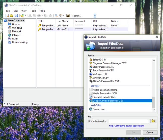The width and height of the screenshot is (163, 140).
Task: Click the Add Entry key icon
Action: click(22, 16)
